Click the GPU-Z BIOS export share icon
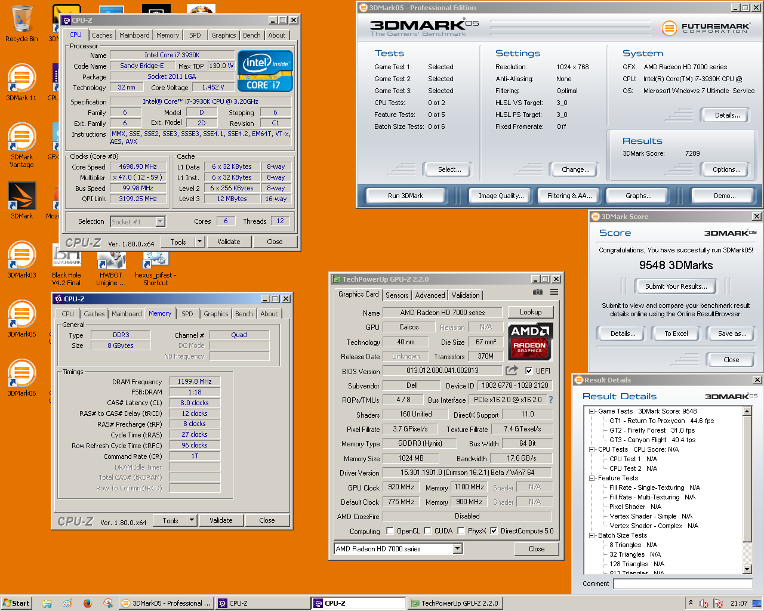Screen dimensions: 764x611 (x=512, y=371)
